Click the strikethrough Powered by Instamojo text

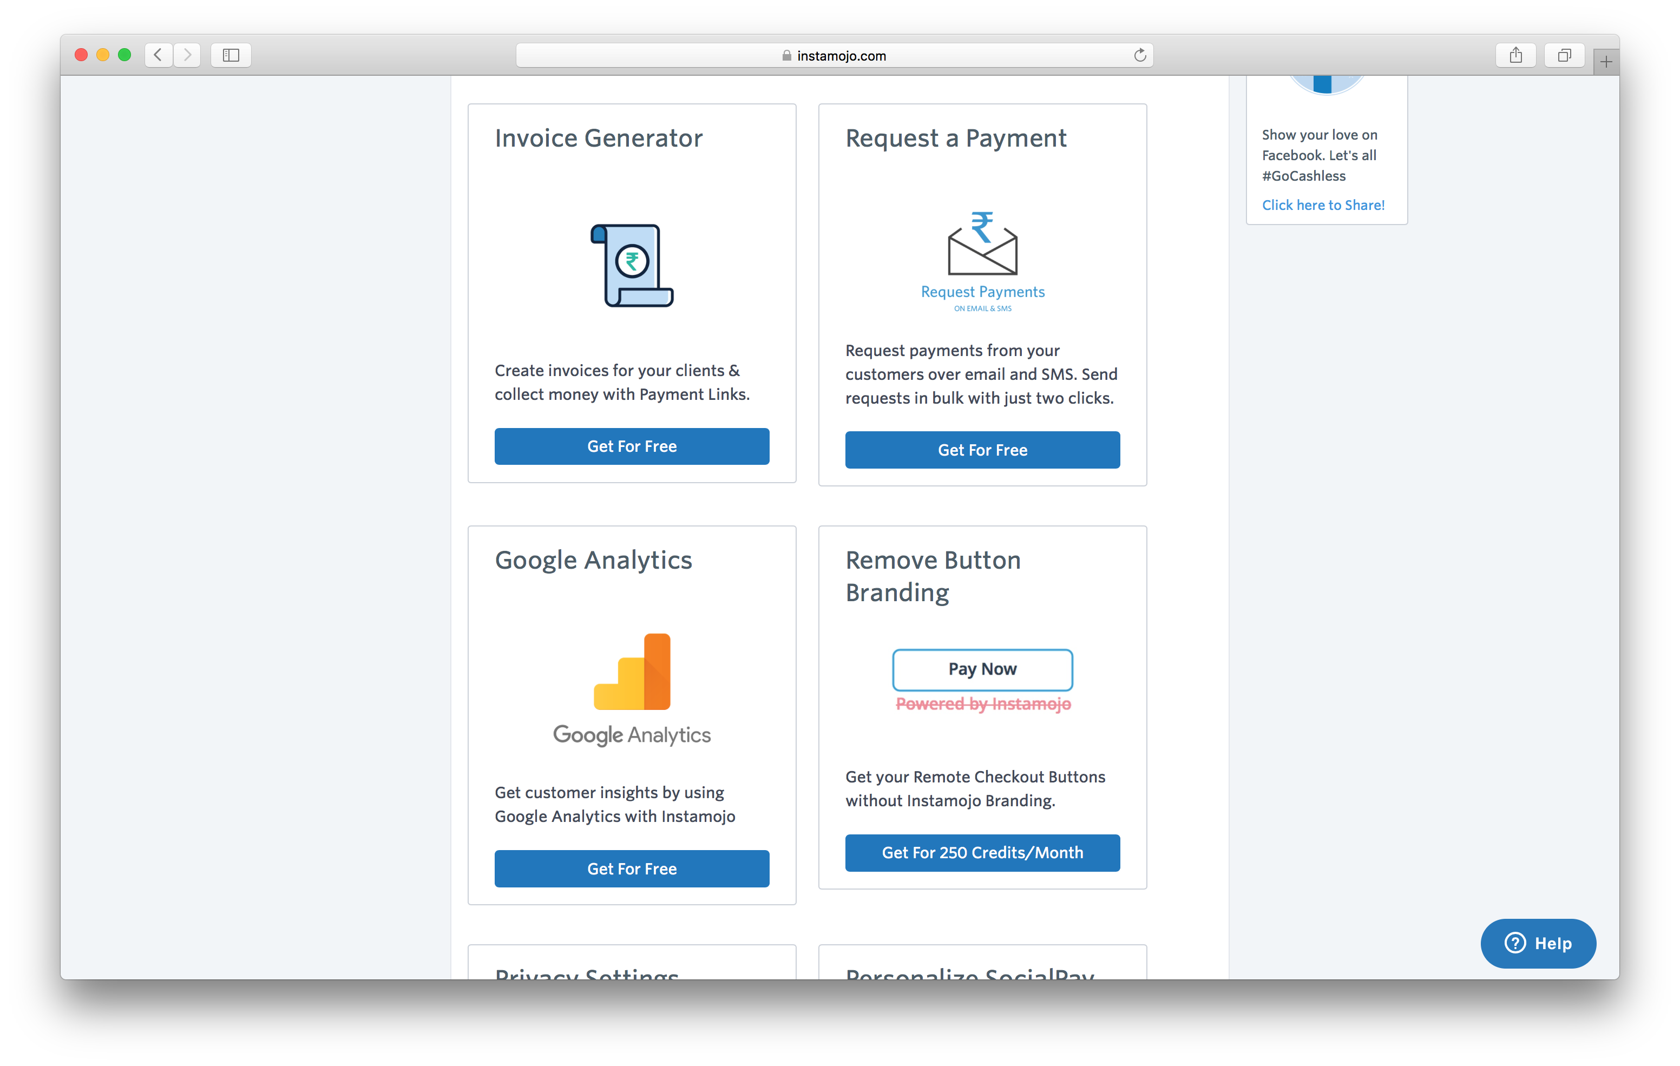click(982, 704)
